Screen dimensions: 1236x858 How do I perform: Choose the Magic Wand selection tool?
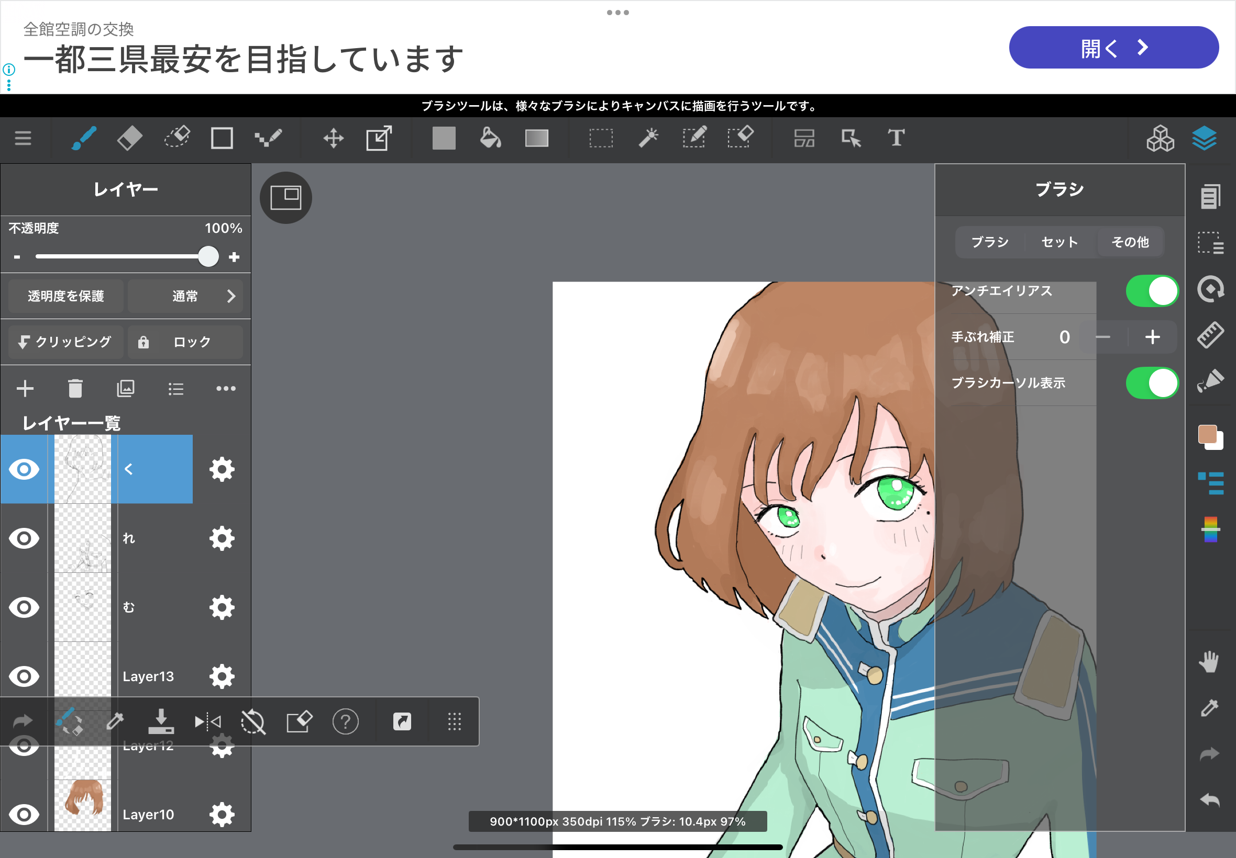(648, 139)
